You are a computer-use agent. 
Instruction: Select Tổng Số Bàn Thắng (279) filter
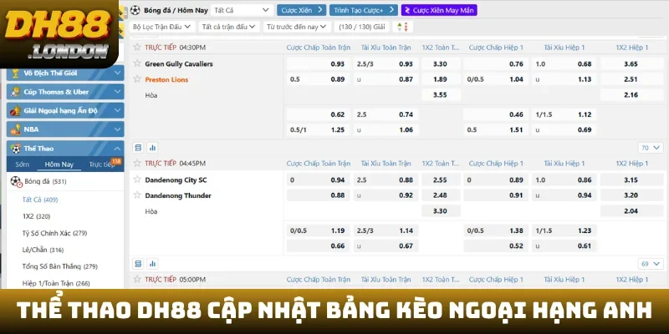pyautogui.click(x=59, y=266)
